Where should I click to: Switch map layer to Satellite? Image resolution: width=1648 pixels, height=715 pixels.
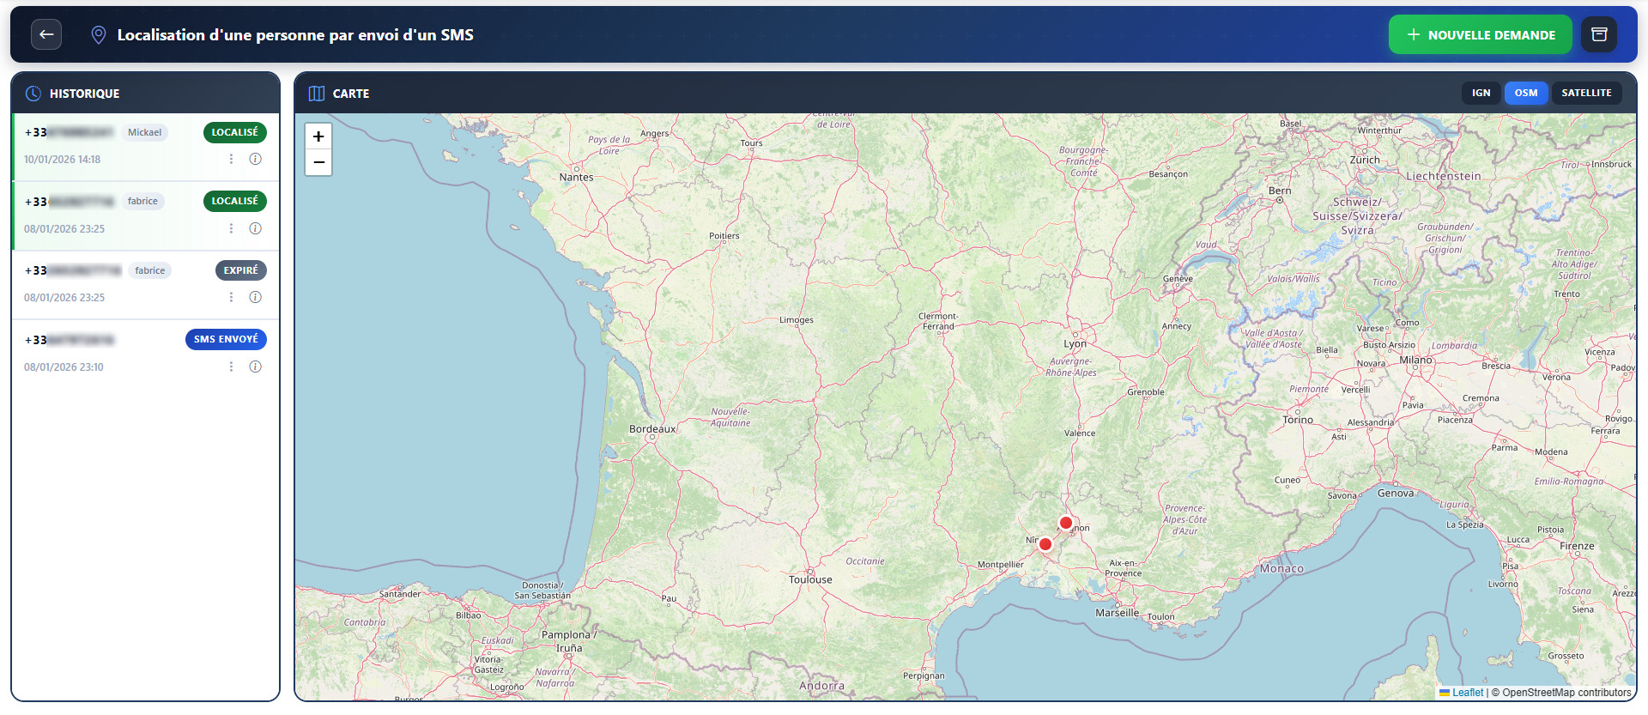[x=1585, y=93]
